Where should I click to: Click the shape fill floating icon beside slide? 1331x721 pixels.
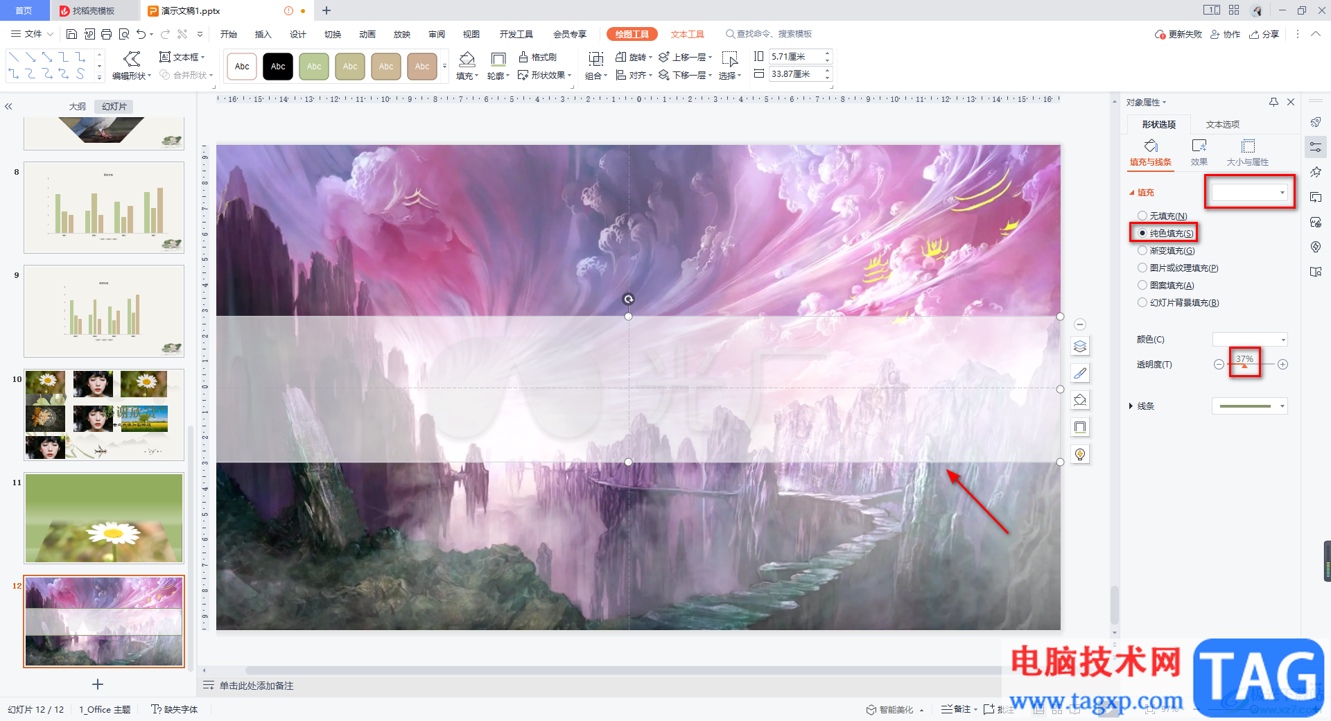coord(1080,400)
